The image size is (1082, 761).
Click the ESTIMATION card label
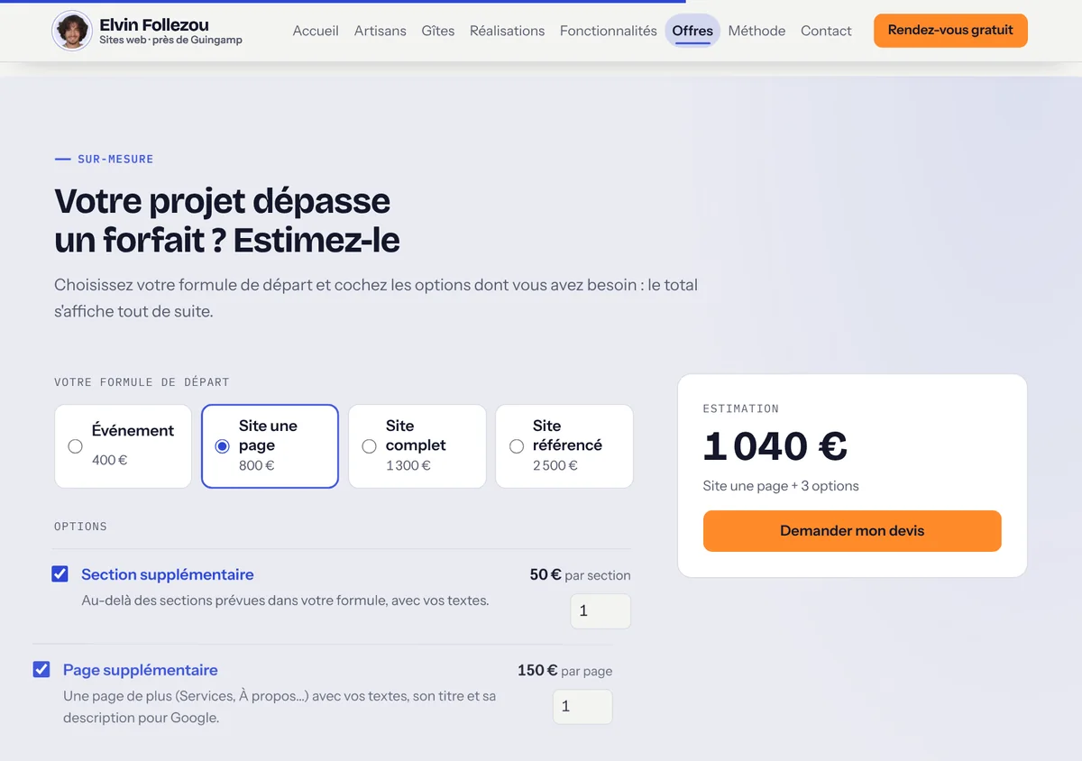tap(741, 408)
